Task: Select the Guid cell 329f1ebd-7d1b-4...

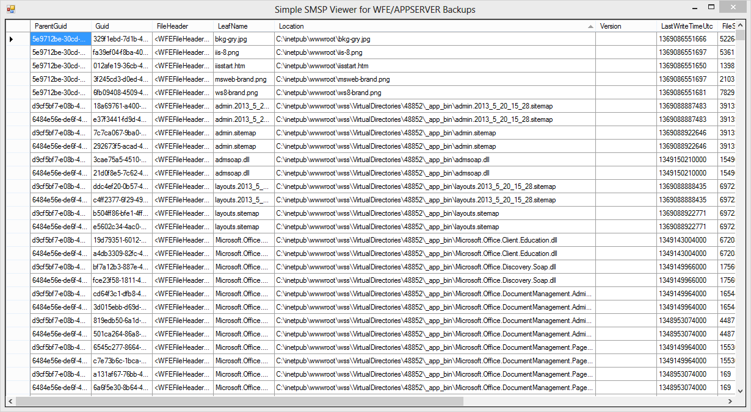Action: [122, 39]
